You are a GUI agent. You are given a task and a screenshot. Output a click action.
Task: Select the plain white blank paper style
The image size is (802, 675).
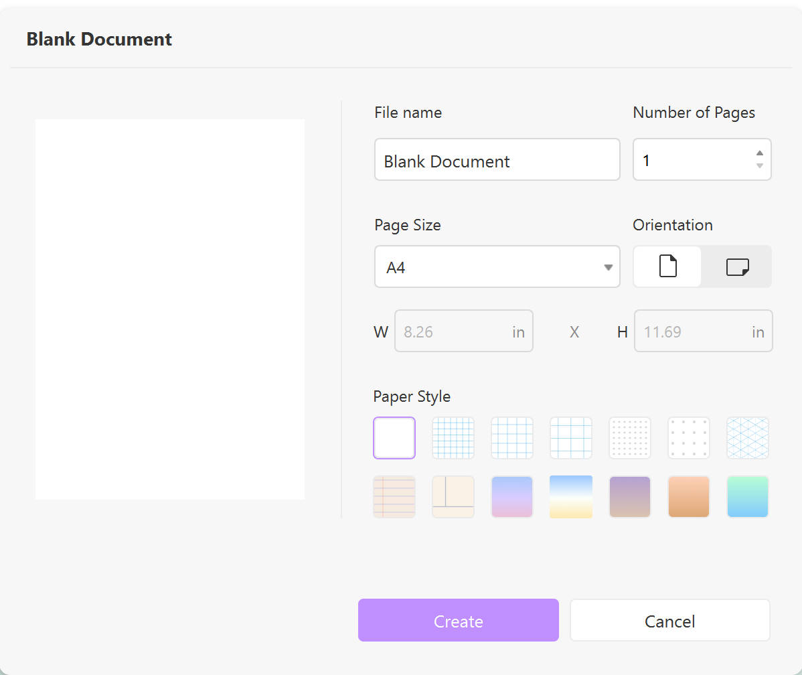point(394,438)
